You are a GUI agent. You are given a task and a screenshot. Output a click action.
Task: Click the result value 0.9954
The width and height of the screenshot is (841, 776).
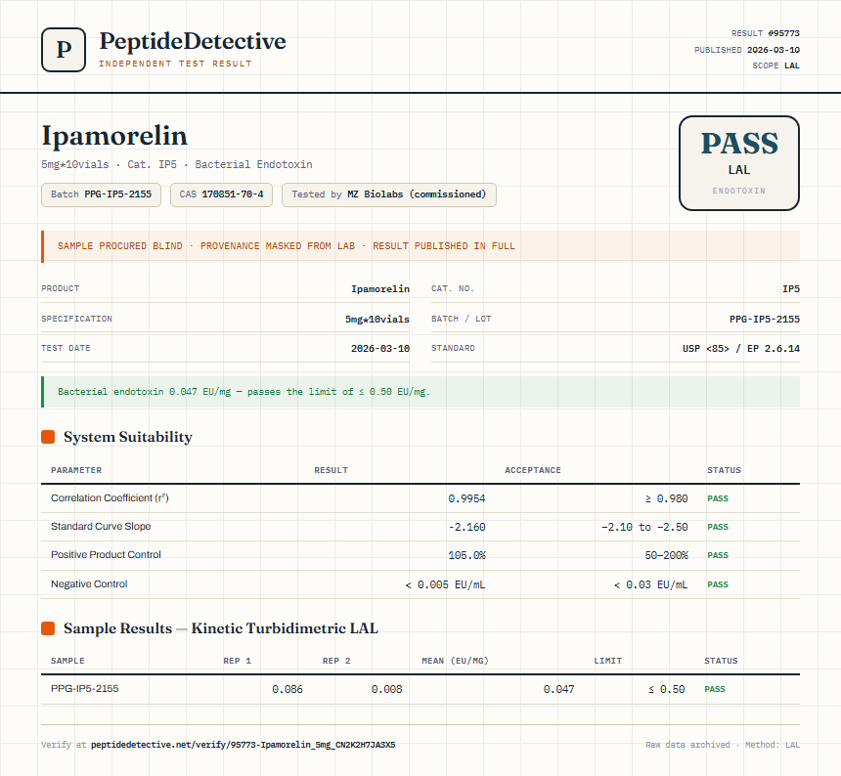(x=466, y=498)
